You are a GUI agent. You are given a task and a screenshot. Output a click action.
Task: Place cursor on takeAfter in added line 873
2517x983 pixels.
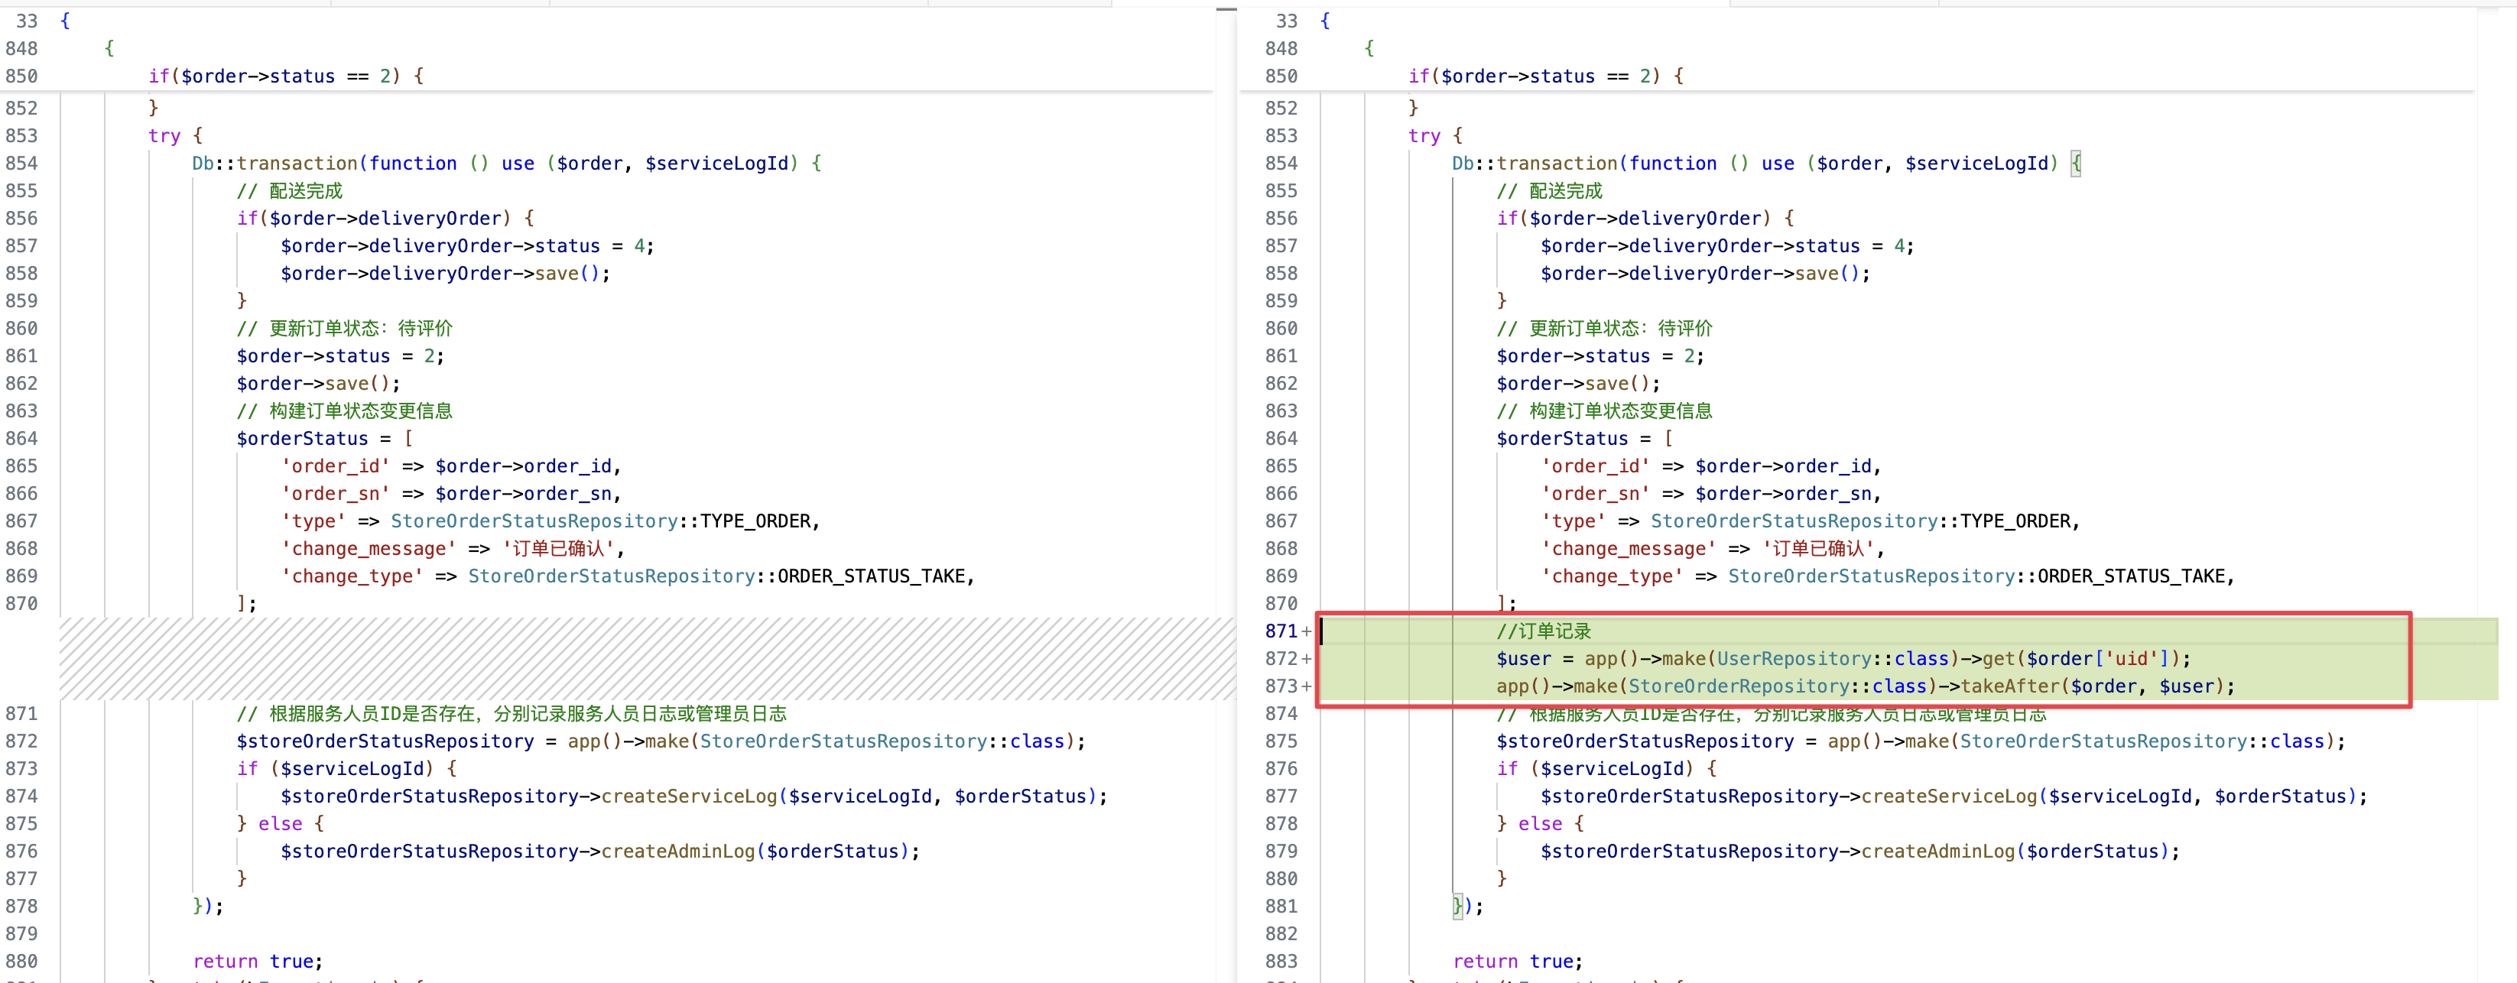pyautogui.click(x=2012, y=686)
